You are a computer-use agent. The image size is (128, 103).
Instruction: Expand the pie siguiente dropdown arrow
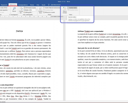tap(9, 10)
